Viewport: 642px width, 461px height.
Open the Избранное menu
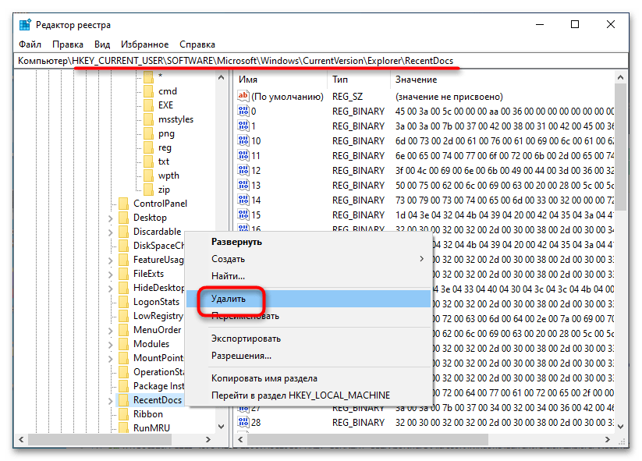144,44
